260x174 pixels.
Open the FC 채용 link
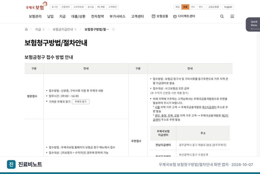click(x=101, y=7)
